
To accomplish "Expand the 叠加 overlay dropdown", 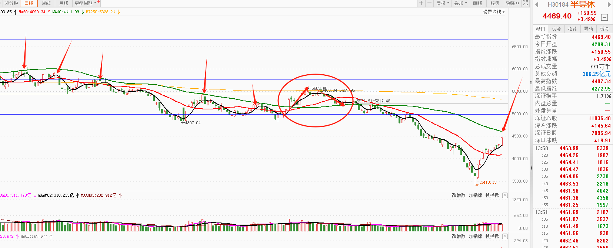I will pyautogui.click(x=461, y=3).
